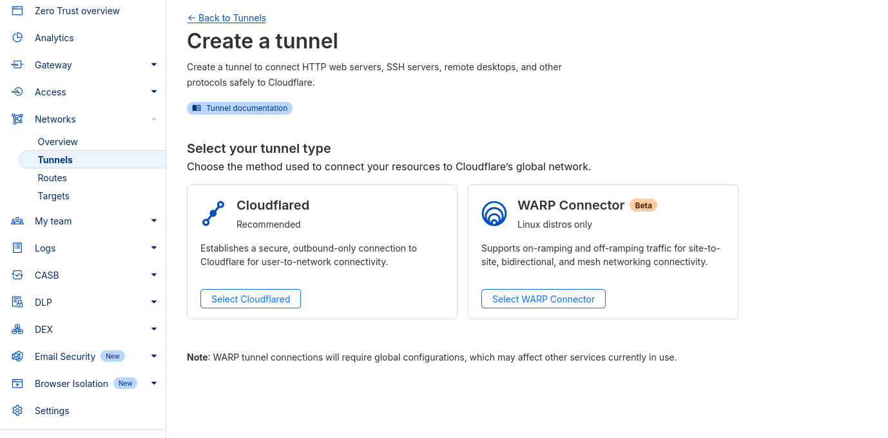Click the 'Linux distros only' text
Screen dimensions: 888x438
(x=554, y=224)
